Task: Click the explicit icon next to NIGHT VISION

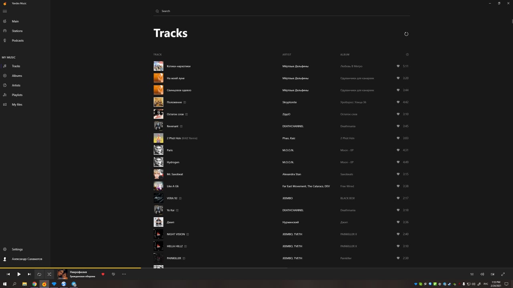Action: [x=188, y=234]
